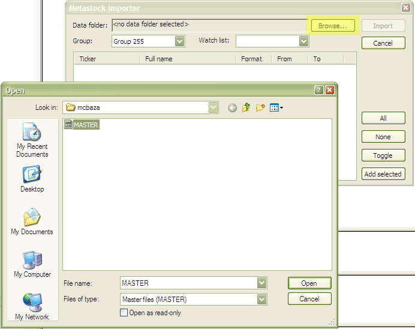Expand the Look in folder dropdown
The width and height of the screenshot is (415, 329).
(213, 107)
